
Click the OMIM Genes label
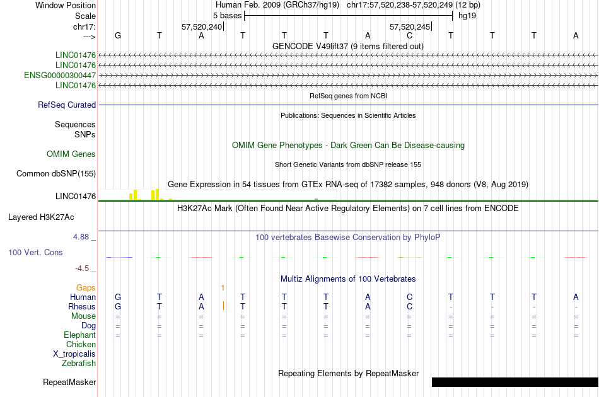[71, 154]
